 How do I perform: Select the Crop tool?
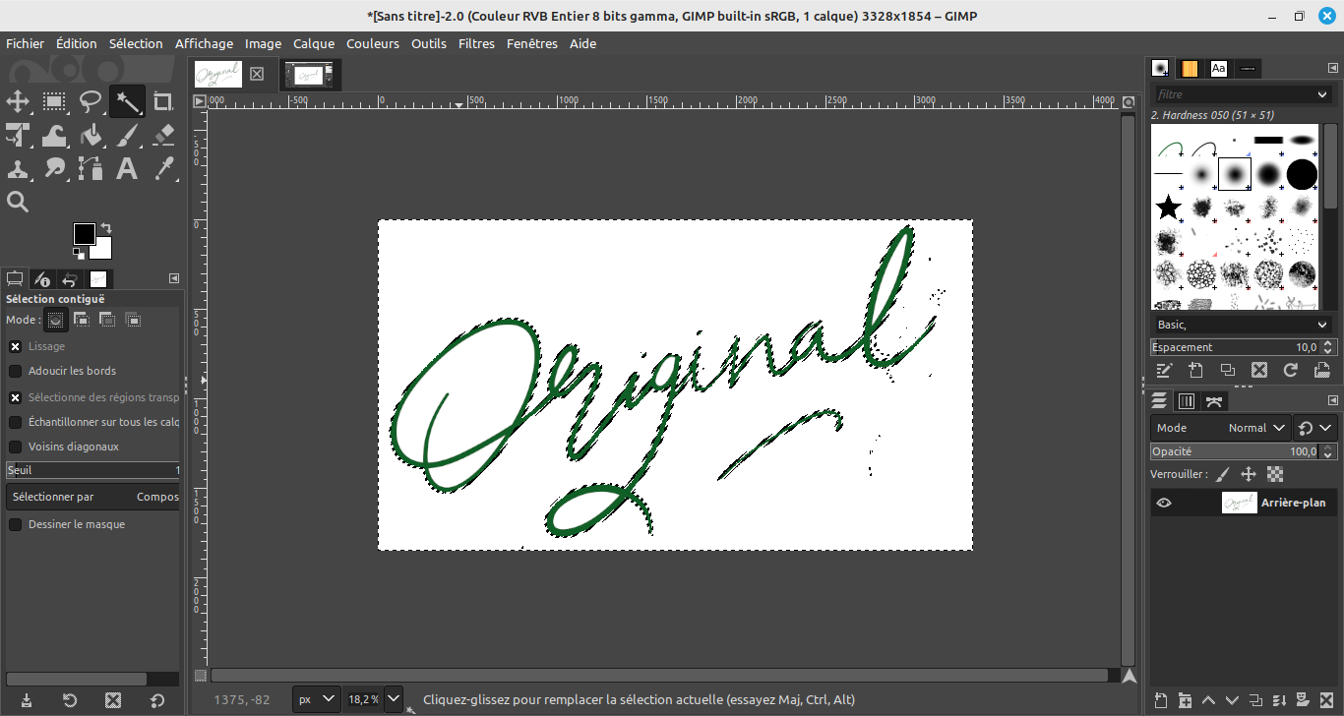pyautogui.click(x=163, y=101)
